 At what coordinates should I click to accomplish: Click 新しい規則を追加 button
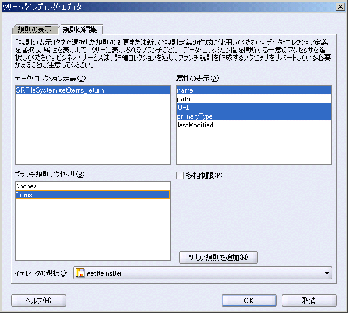(218, 257)
